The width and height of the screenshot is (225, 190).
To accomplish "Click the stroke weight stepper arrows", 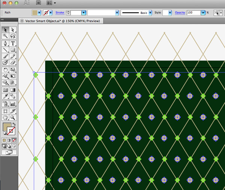I will pos(68,13).
